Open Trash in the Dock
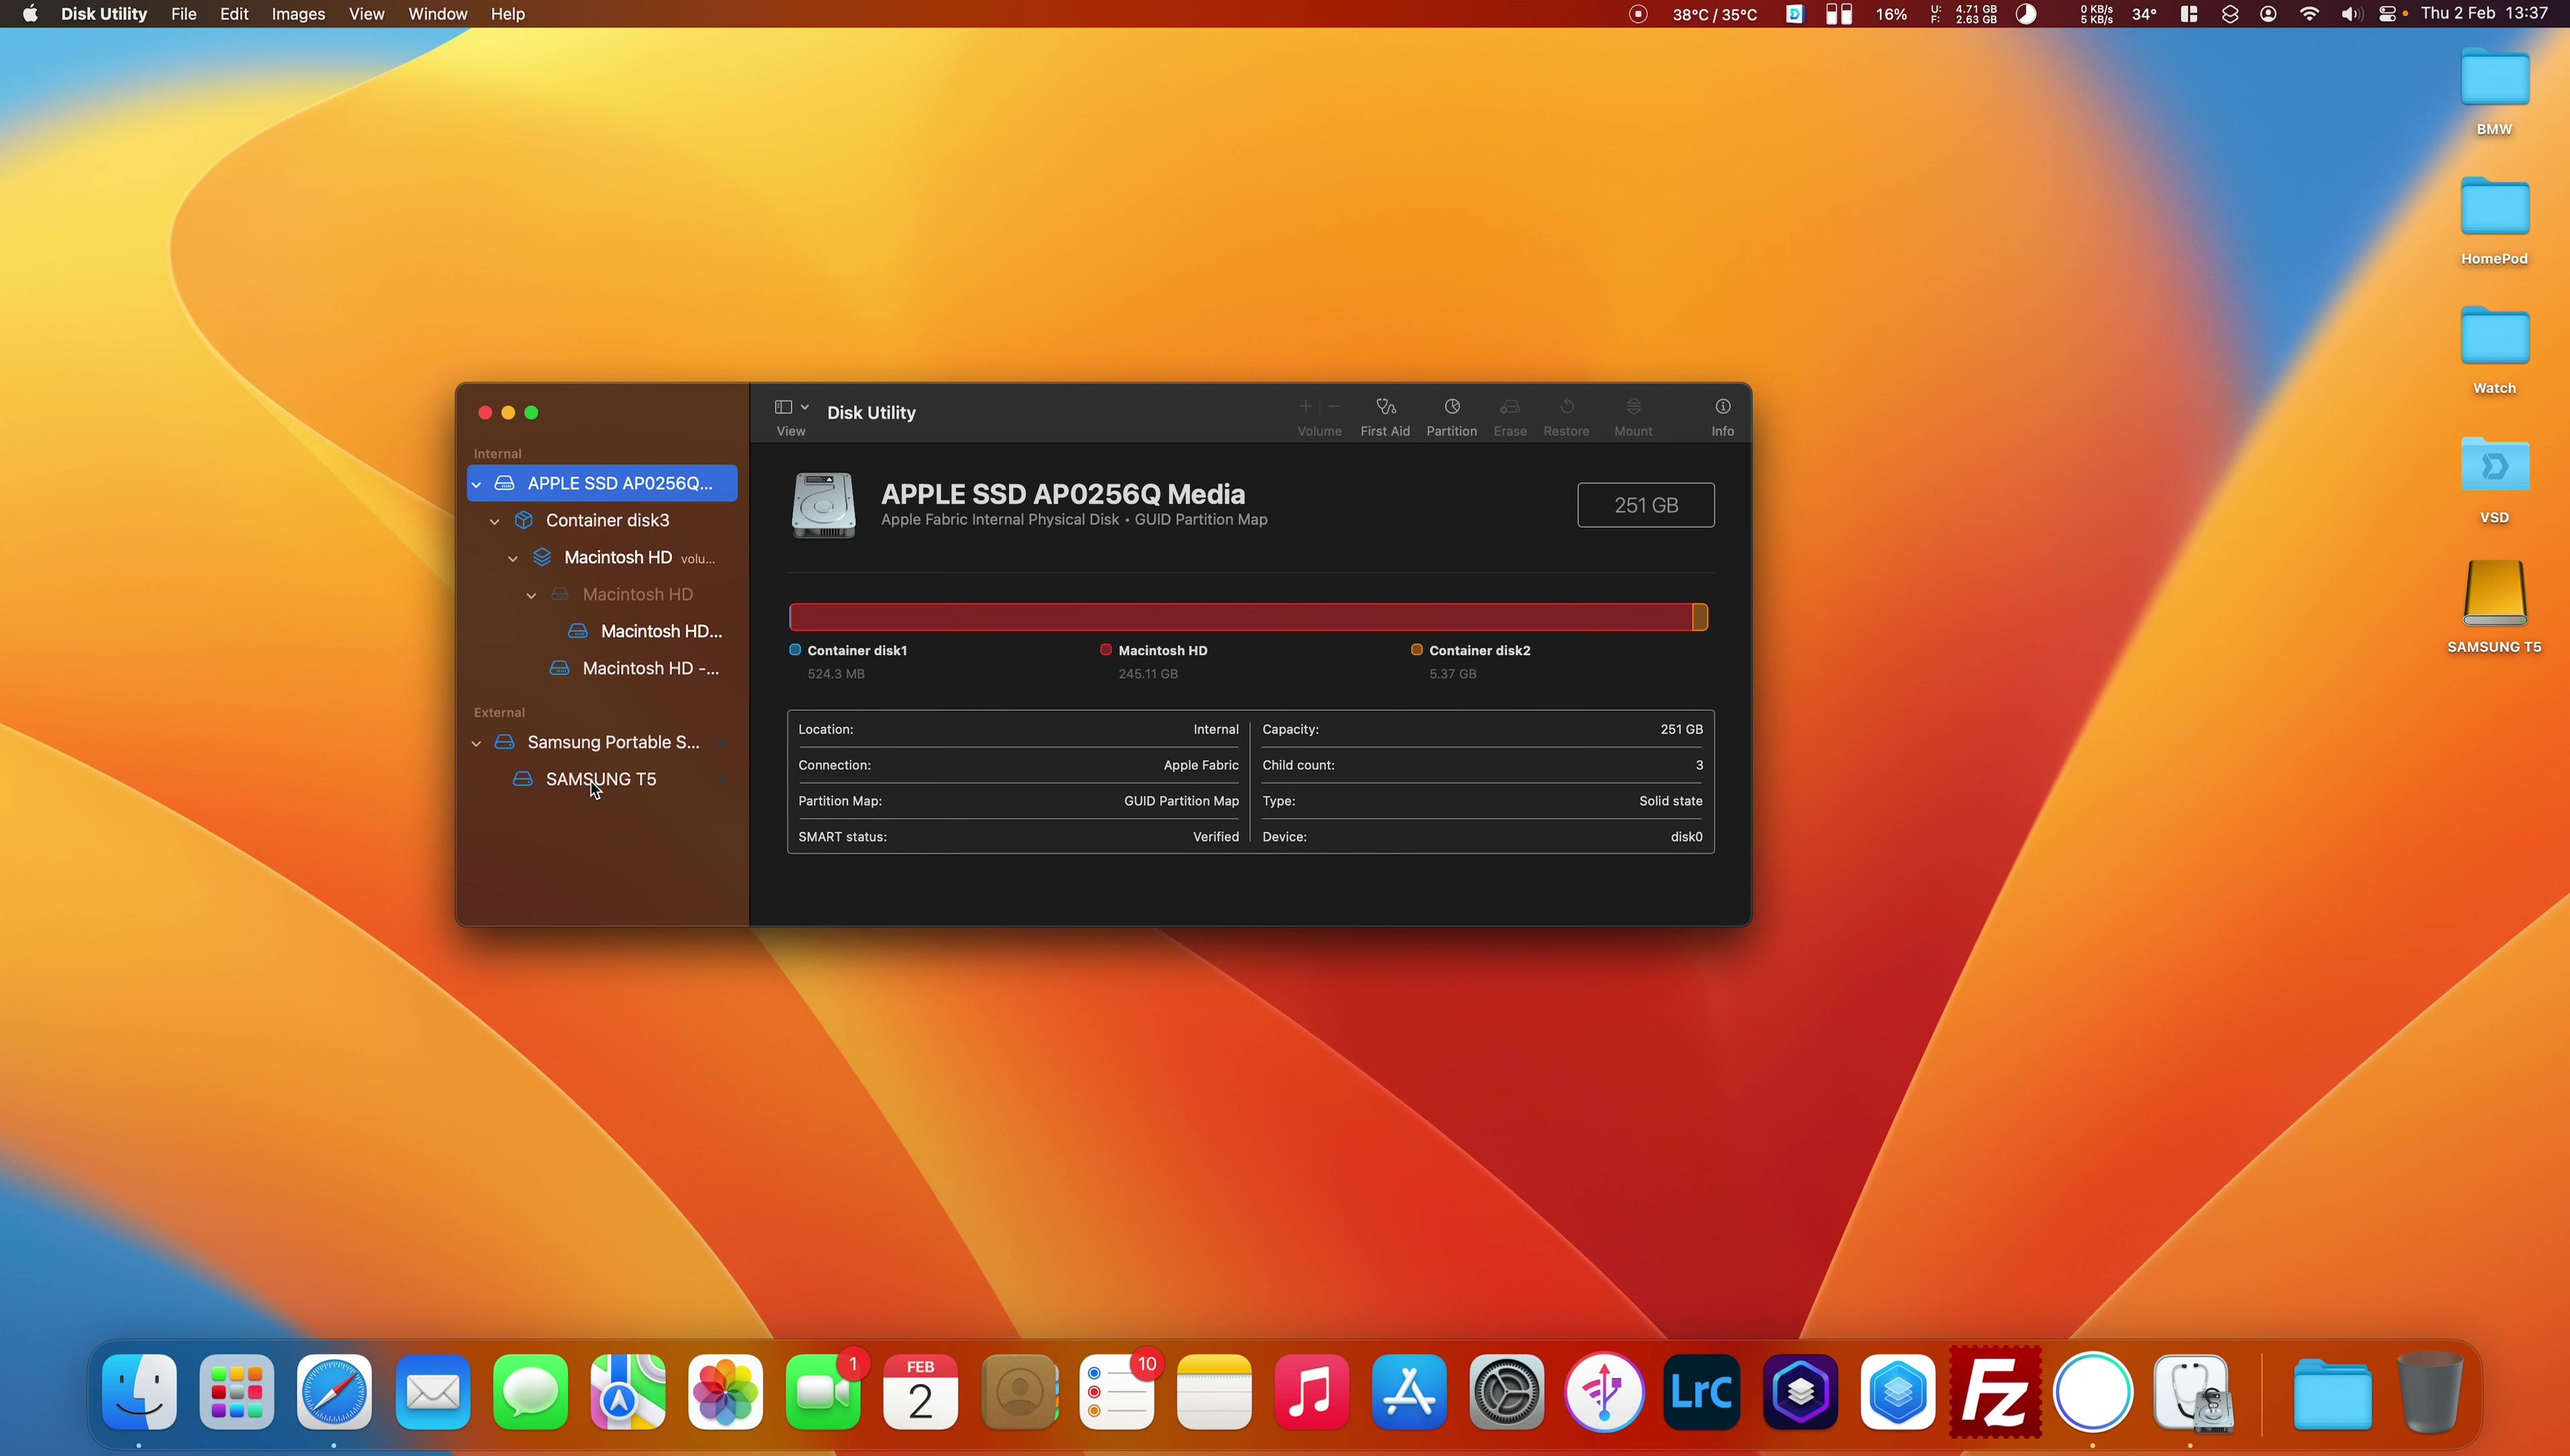 tap(2430, 1392)
